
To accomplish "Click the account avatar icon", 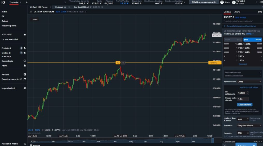I will [x=234, y=2].
